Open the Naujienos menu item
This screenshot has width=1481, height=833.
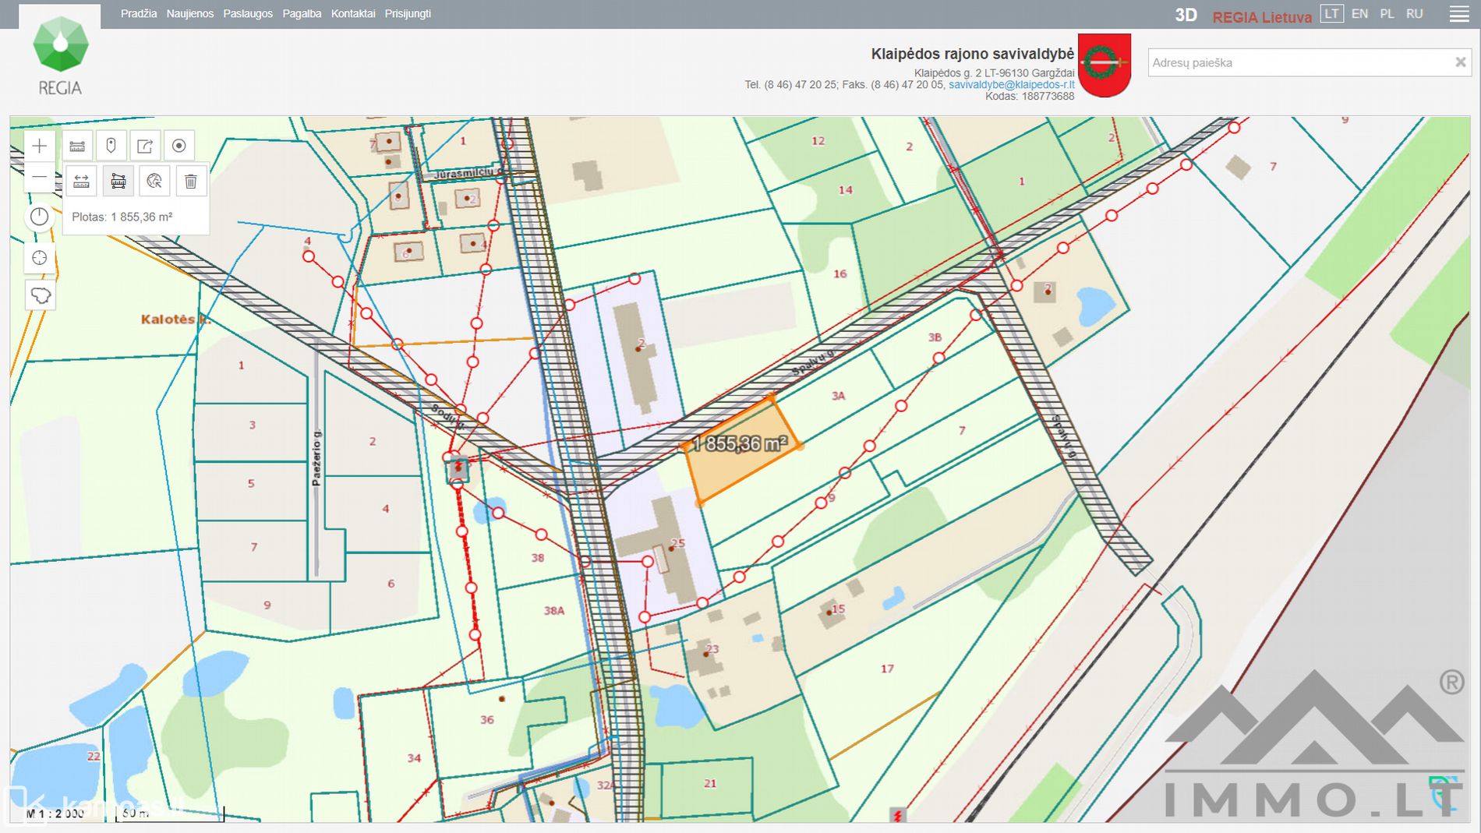point(189,14)
